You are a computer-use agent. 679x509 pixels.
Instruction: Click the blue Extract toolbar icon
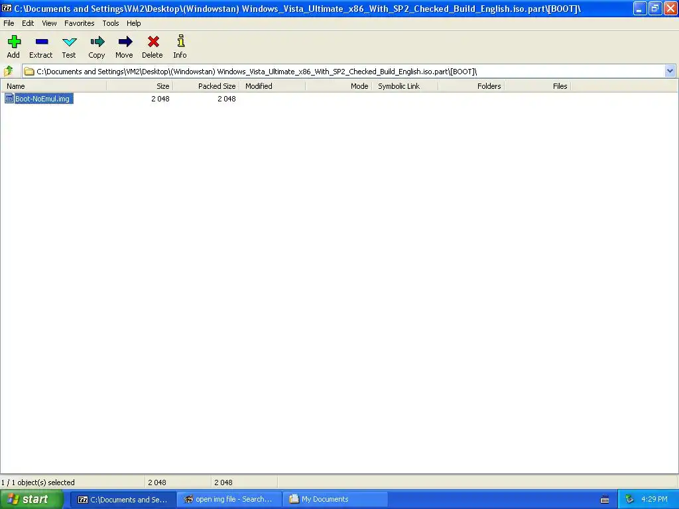42,42
